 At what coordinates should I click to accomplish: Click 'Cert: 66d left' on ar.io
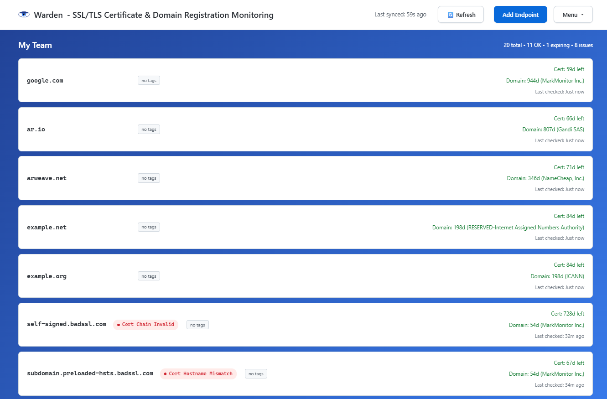coord(569,119)
